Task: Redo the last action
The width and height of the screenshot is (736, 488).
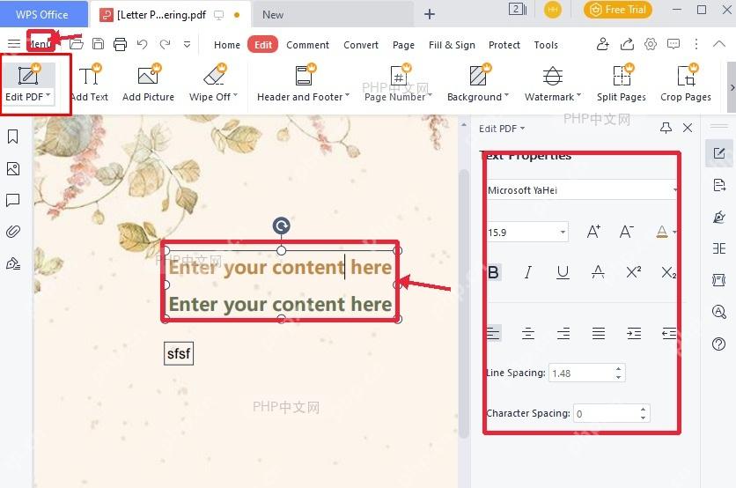Action: (165, 44)
